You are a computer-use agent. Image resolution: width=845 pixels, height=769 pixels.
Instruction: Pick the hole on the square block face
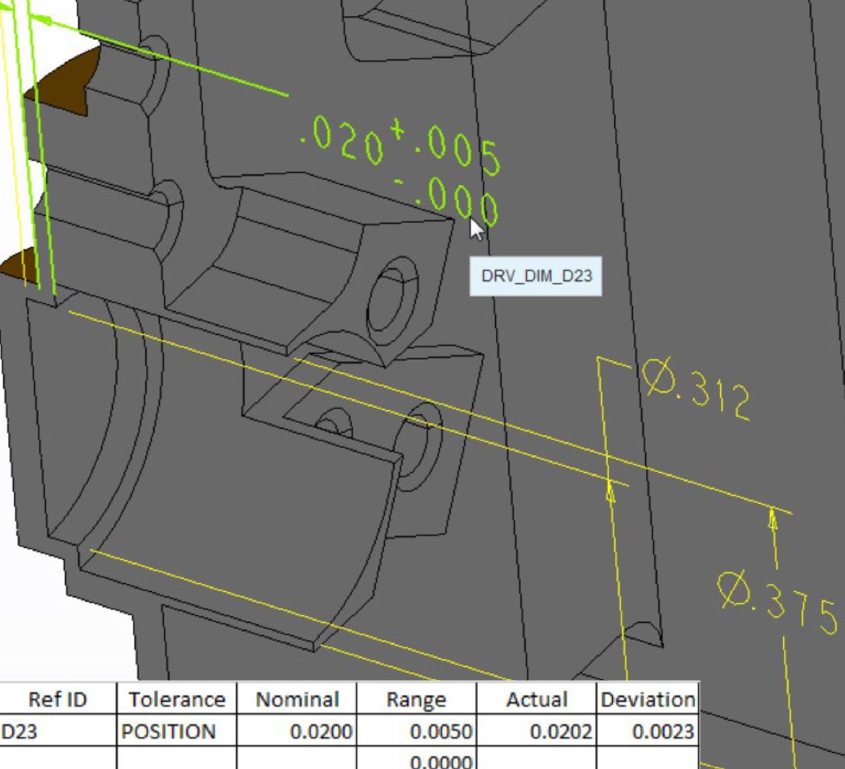[x=392, y=296]
